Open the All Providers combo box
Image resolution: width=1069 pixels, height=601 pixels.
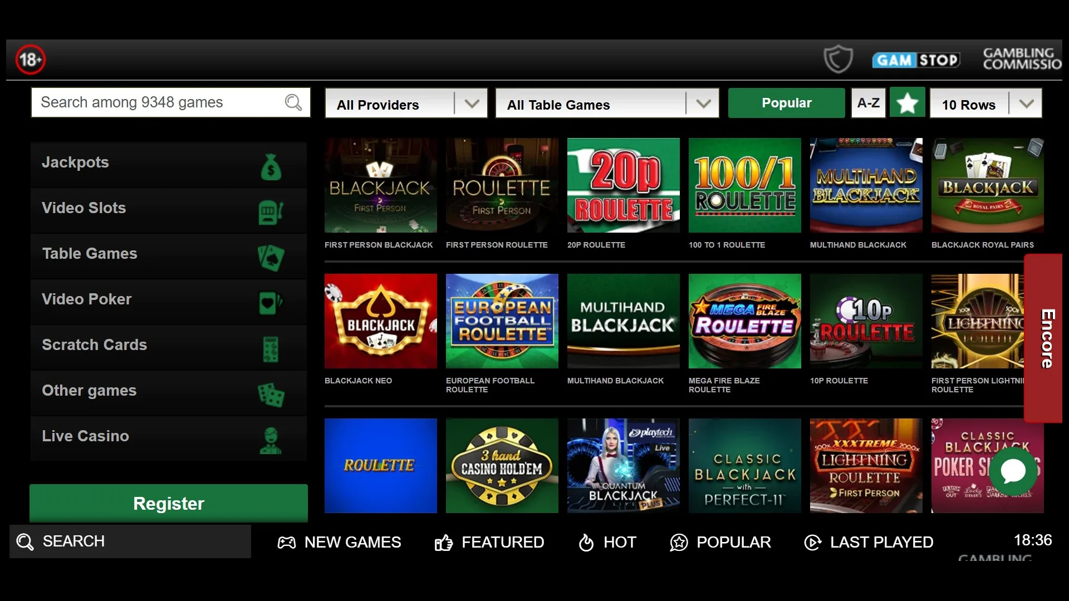point(406,104)
